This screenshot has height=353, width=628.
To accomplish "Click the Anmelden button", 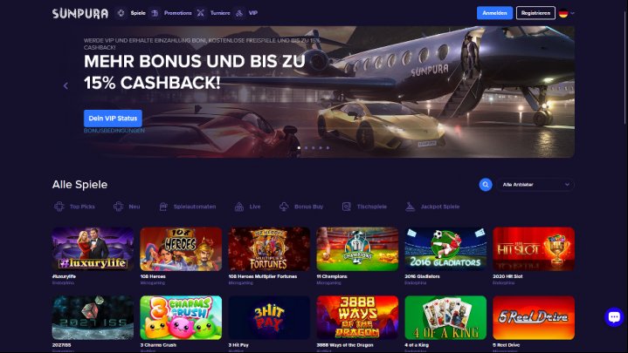I will [x=494, y=13].
